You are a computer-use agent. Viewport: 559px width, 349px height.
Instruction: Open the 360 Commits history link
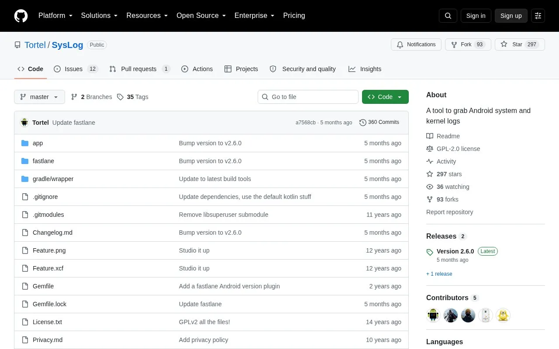tap(379, 123)
